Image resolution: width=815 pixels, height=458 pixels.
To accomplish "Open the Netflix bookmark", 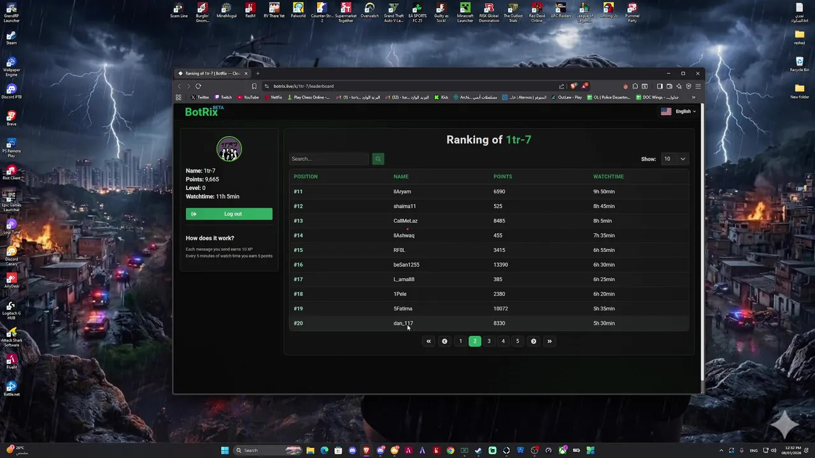I will (273, 97).
